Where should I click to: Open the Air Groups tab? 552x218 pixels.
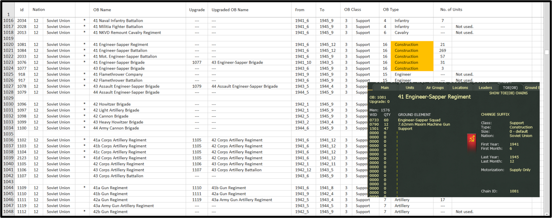(435, 87)
